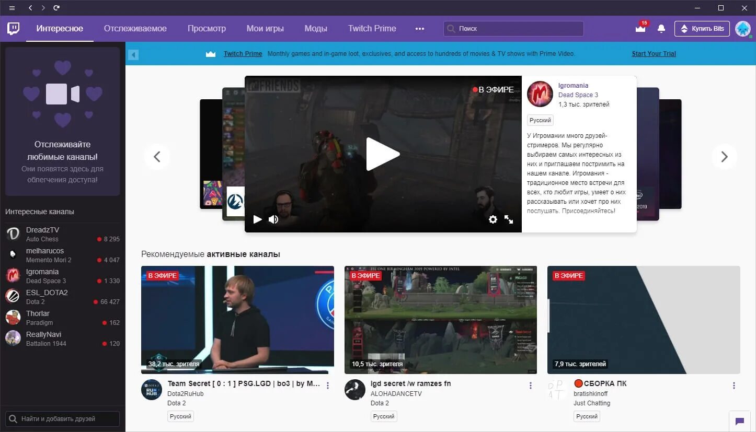Image resolution: width=756 pixels, height=432 pixels.
Task: Toggle fullscreen on the featured player
Action: click(x=509, y=219)
